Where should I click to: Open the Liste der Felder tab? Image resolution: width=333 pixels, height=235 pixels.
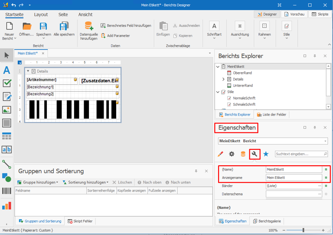tap(271, 114)
